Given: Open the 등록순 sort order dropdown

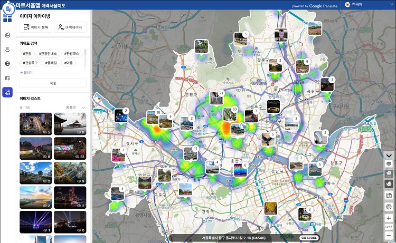Looking at the screenshot, I should click(73, 107).
